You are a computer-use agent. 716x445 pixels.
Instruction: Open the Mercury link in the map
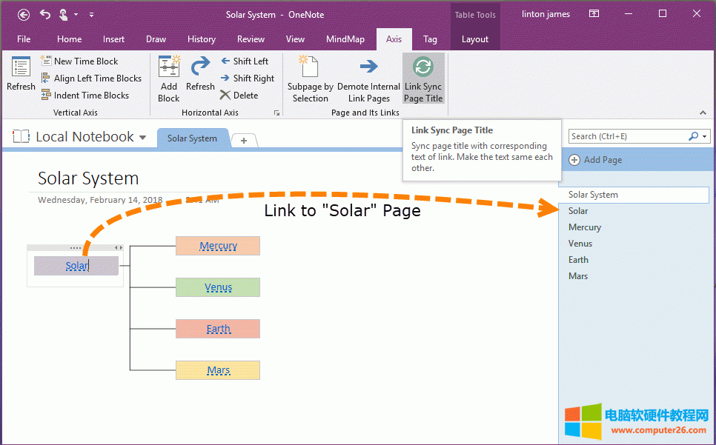point(217,246)
